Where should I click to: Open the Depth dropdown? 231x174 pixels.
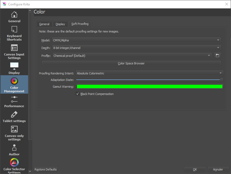(x=136, y=48)
